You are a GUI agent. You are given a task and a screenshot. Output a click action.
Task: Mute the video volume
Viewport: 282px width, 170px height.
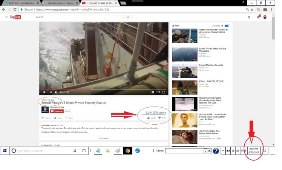tap(56, 92)
